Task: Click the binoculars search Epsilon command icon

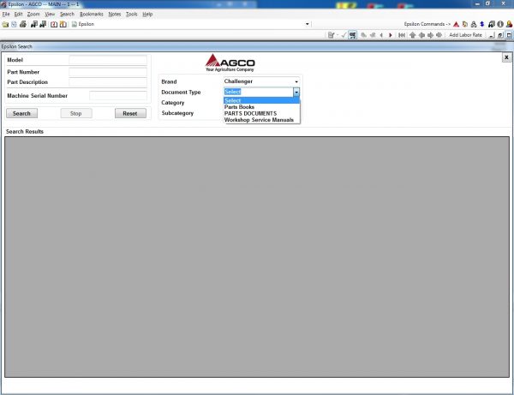Action: 474,24
